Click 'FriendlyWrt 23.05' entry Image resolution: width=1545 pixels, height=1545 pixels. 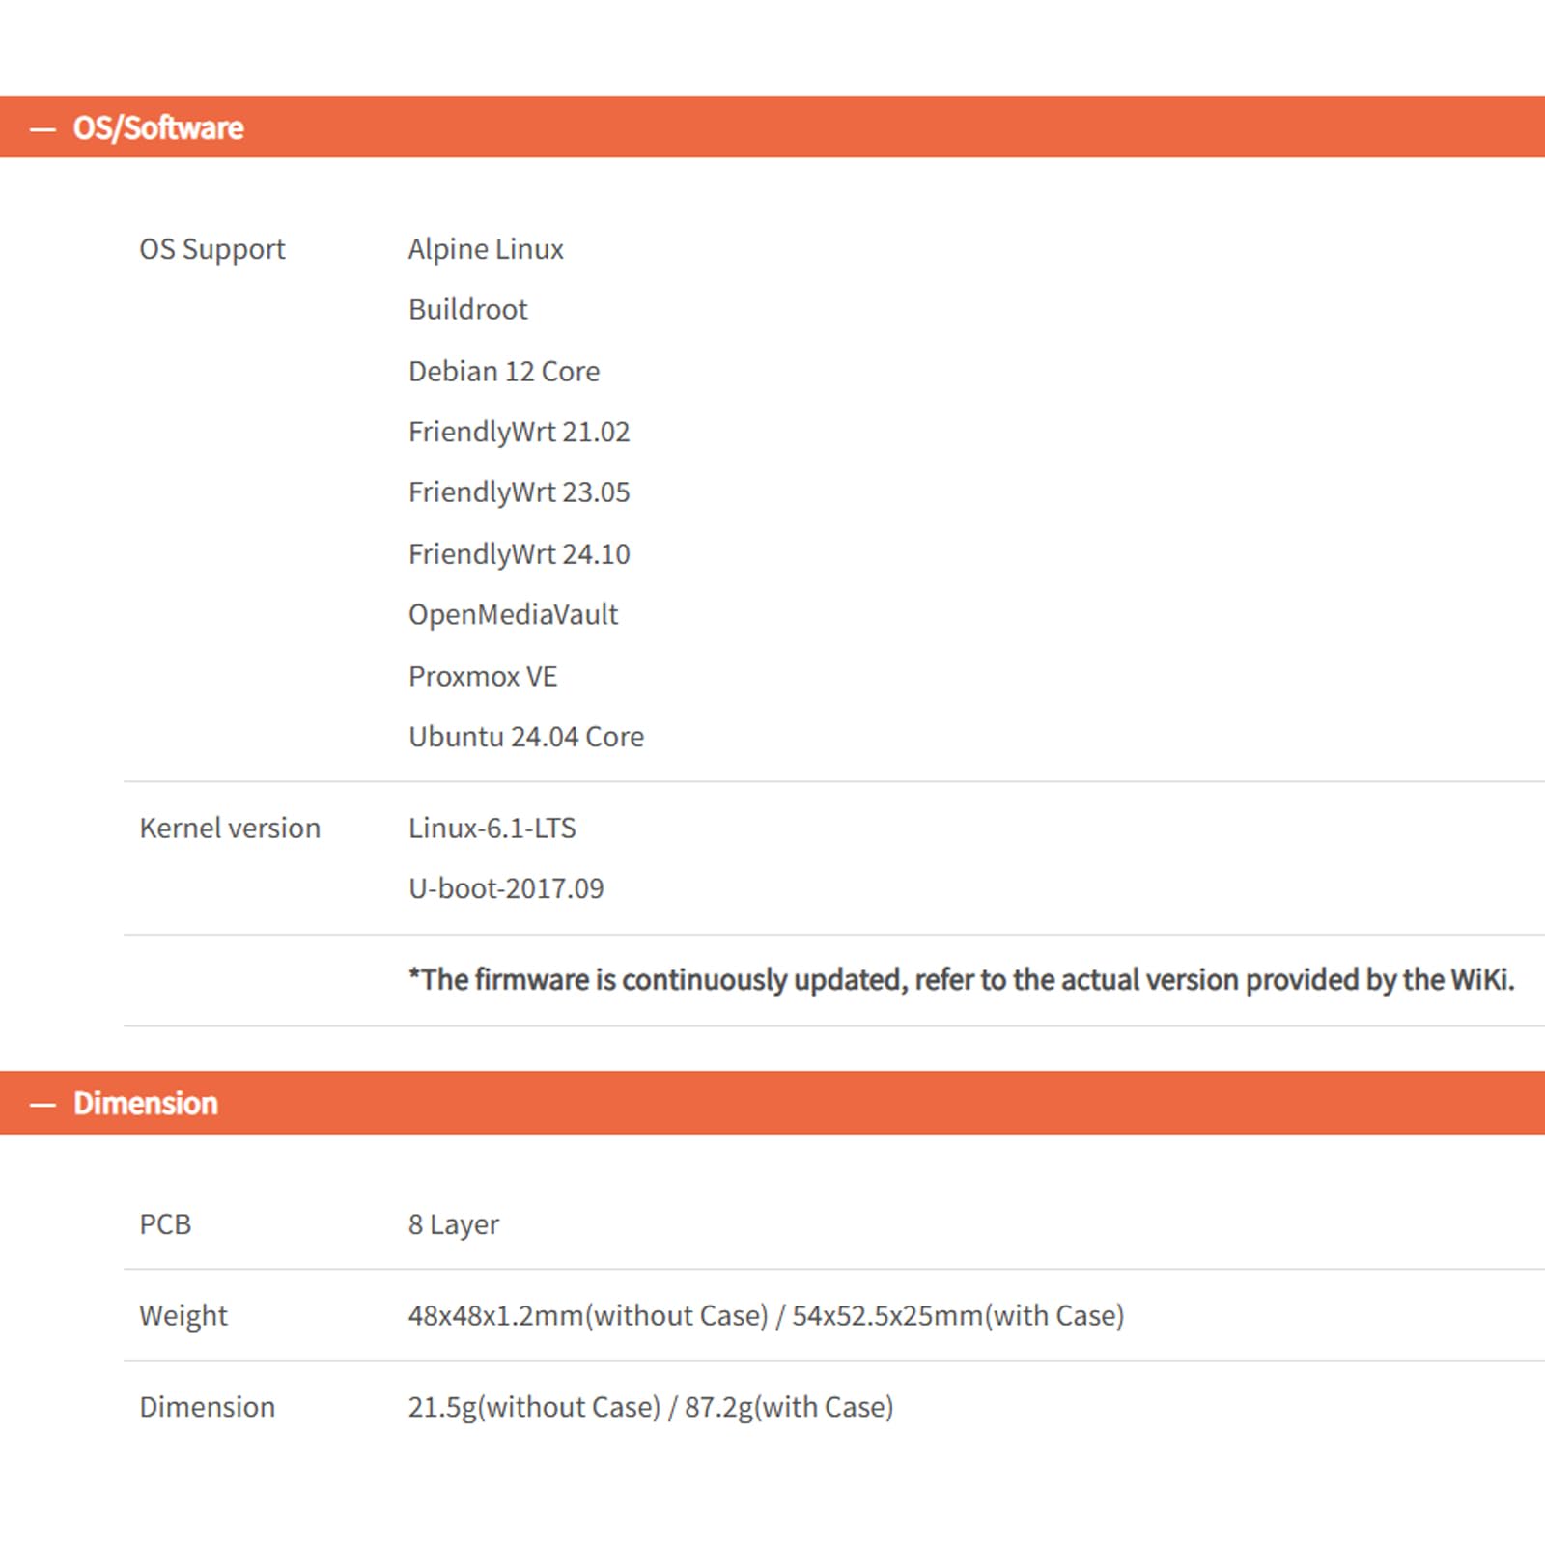pos(520,492)
